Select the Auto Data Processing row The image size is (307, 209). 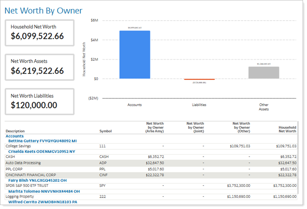click(151, 163)
